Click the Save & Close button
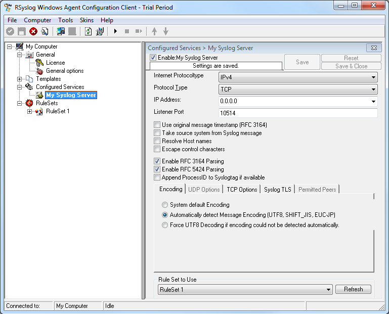This screenshot has width=389, height=314. [351, 66]
